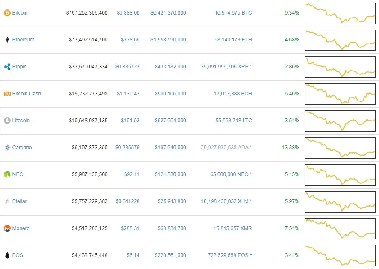Click Bitcoin Cash supply 17,013,388 BCH
379x269 pixels.
pyautogui.click(x=233, y=94)
